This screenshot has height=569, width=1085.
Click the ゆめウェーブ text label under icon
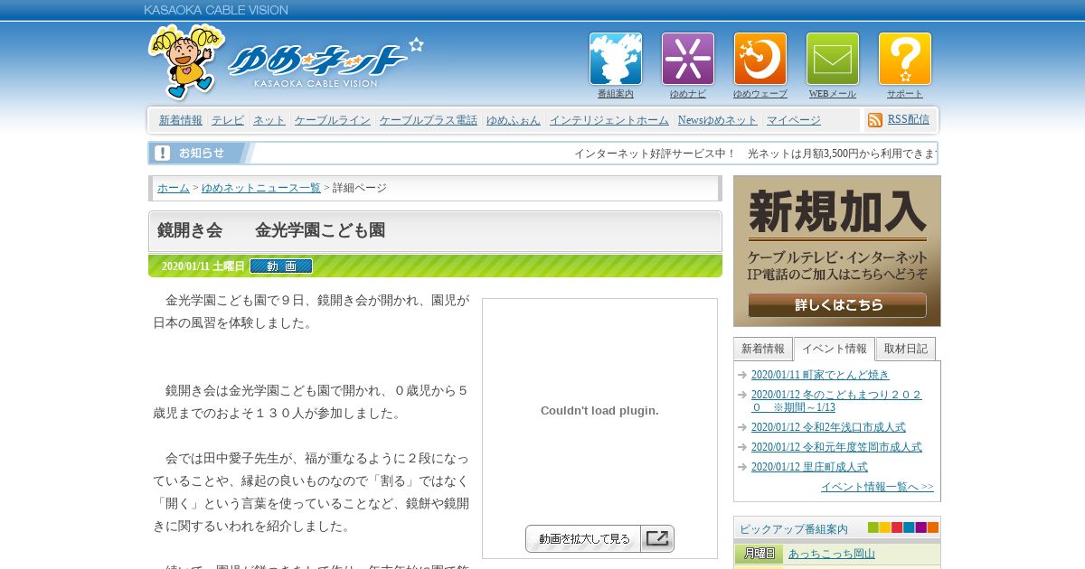click(x=760, y=94)
